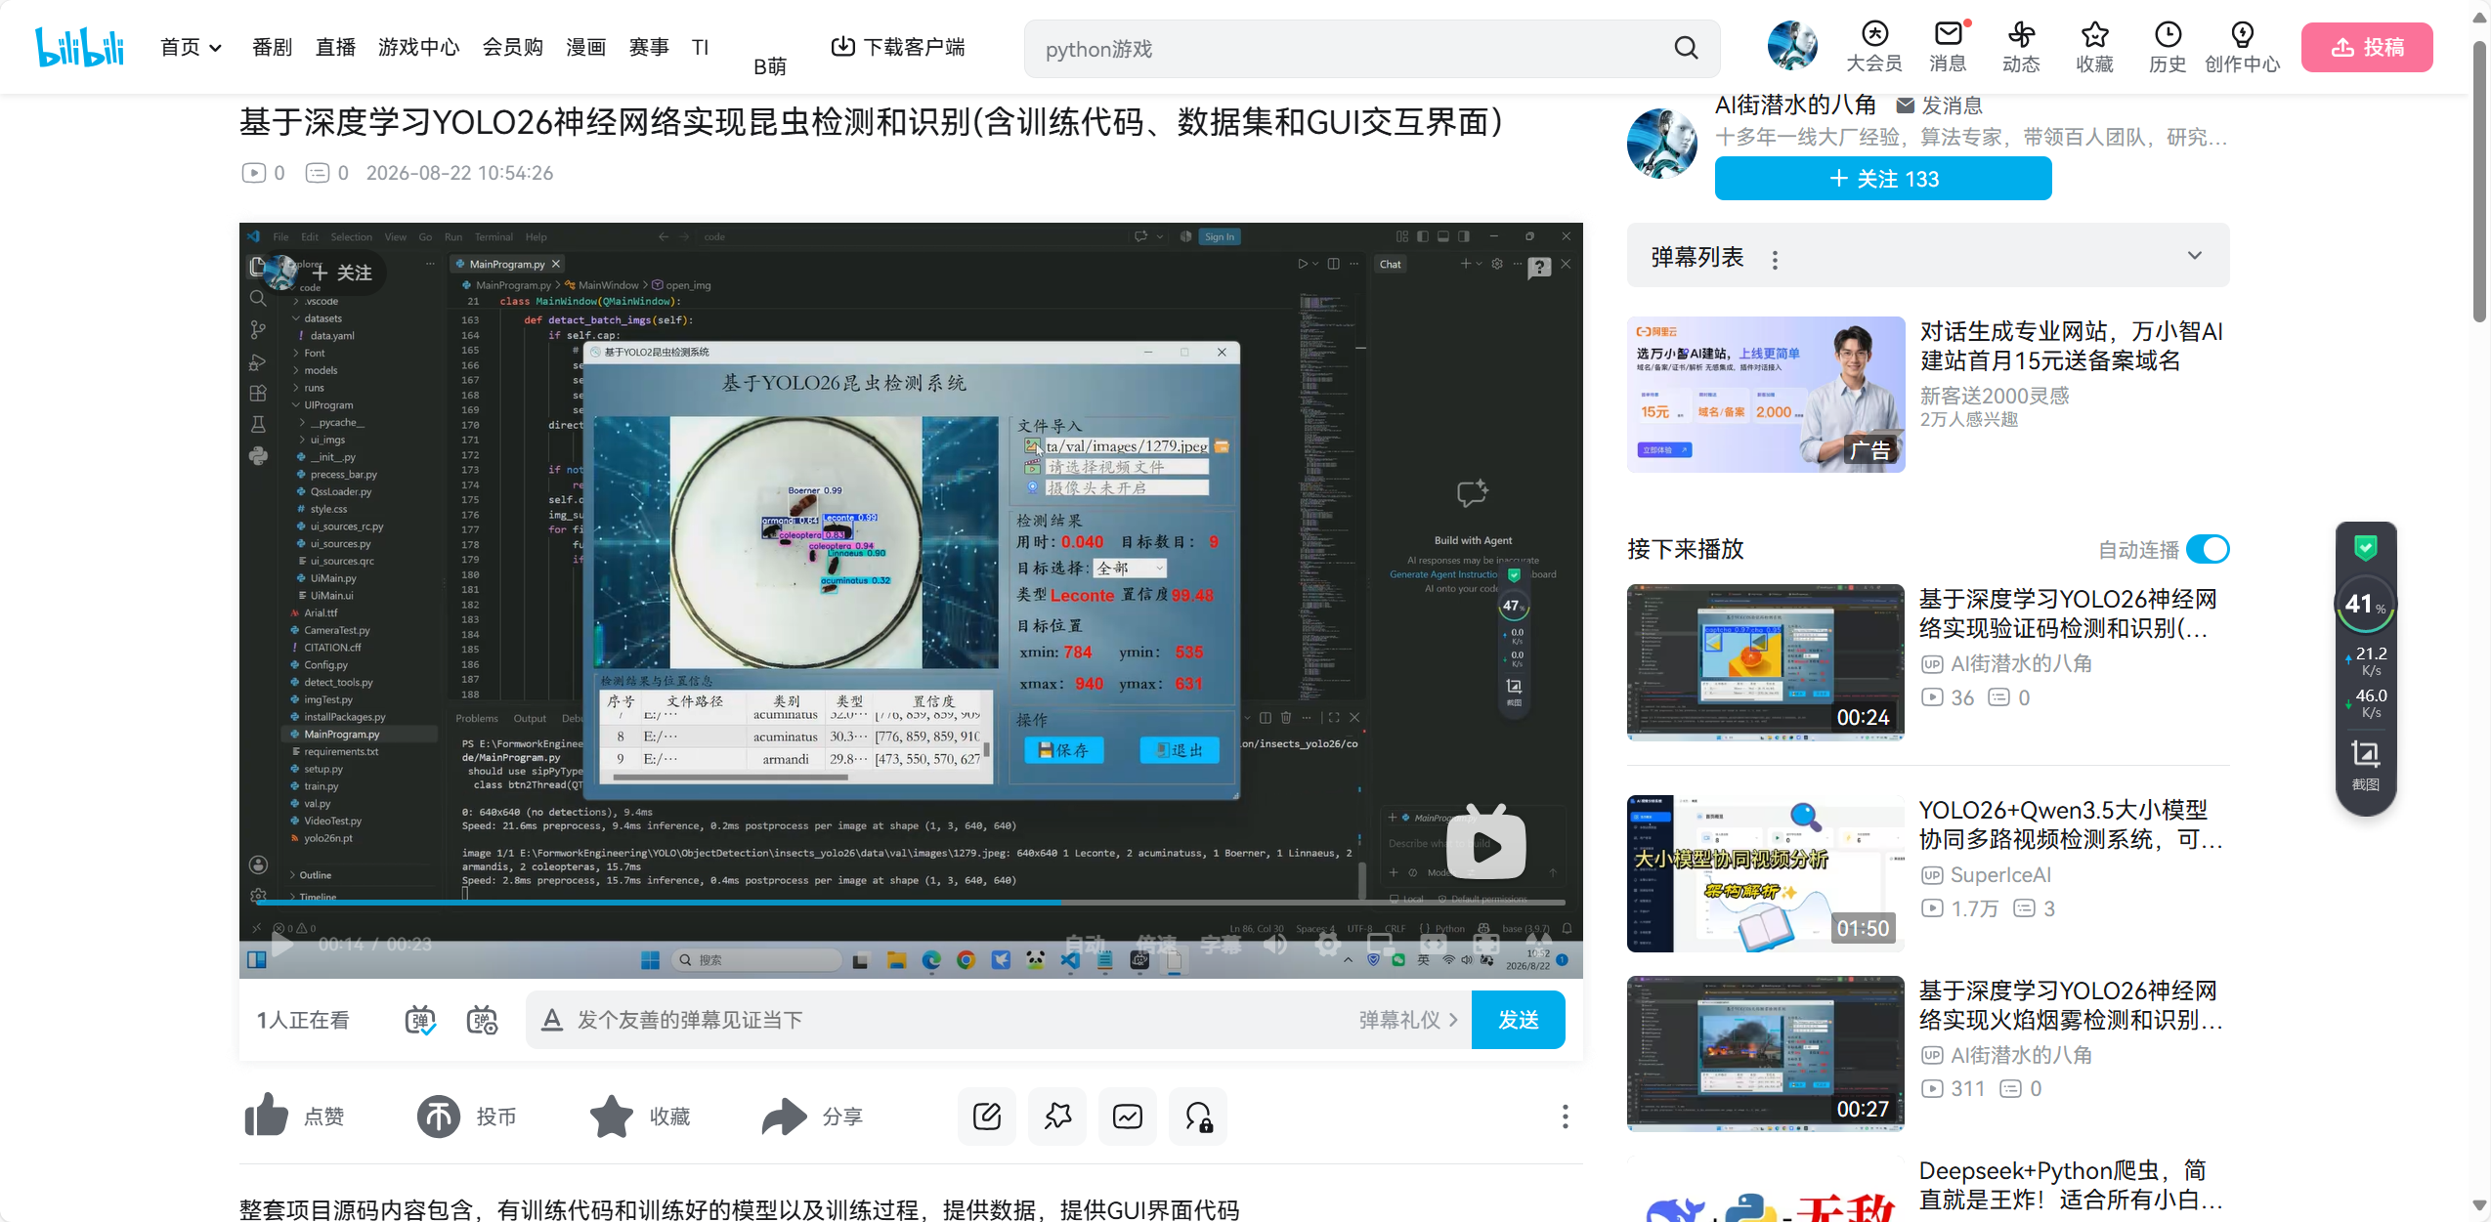Screen dimensions: 2491x1222
Task: Open the 弹幕列表 three-dot menu
Action: click(1775, 259)
